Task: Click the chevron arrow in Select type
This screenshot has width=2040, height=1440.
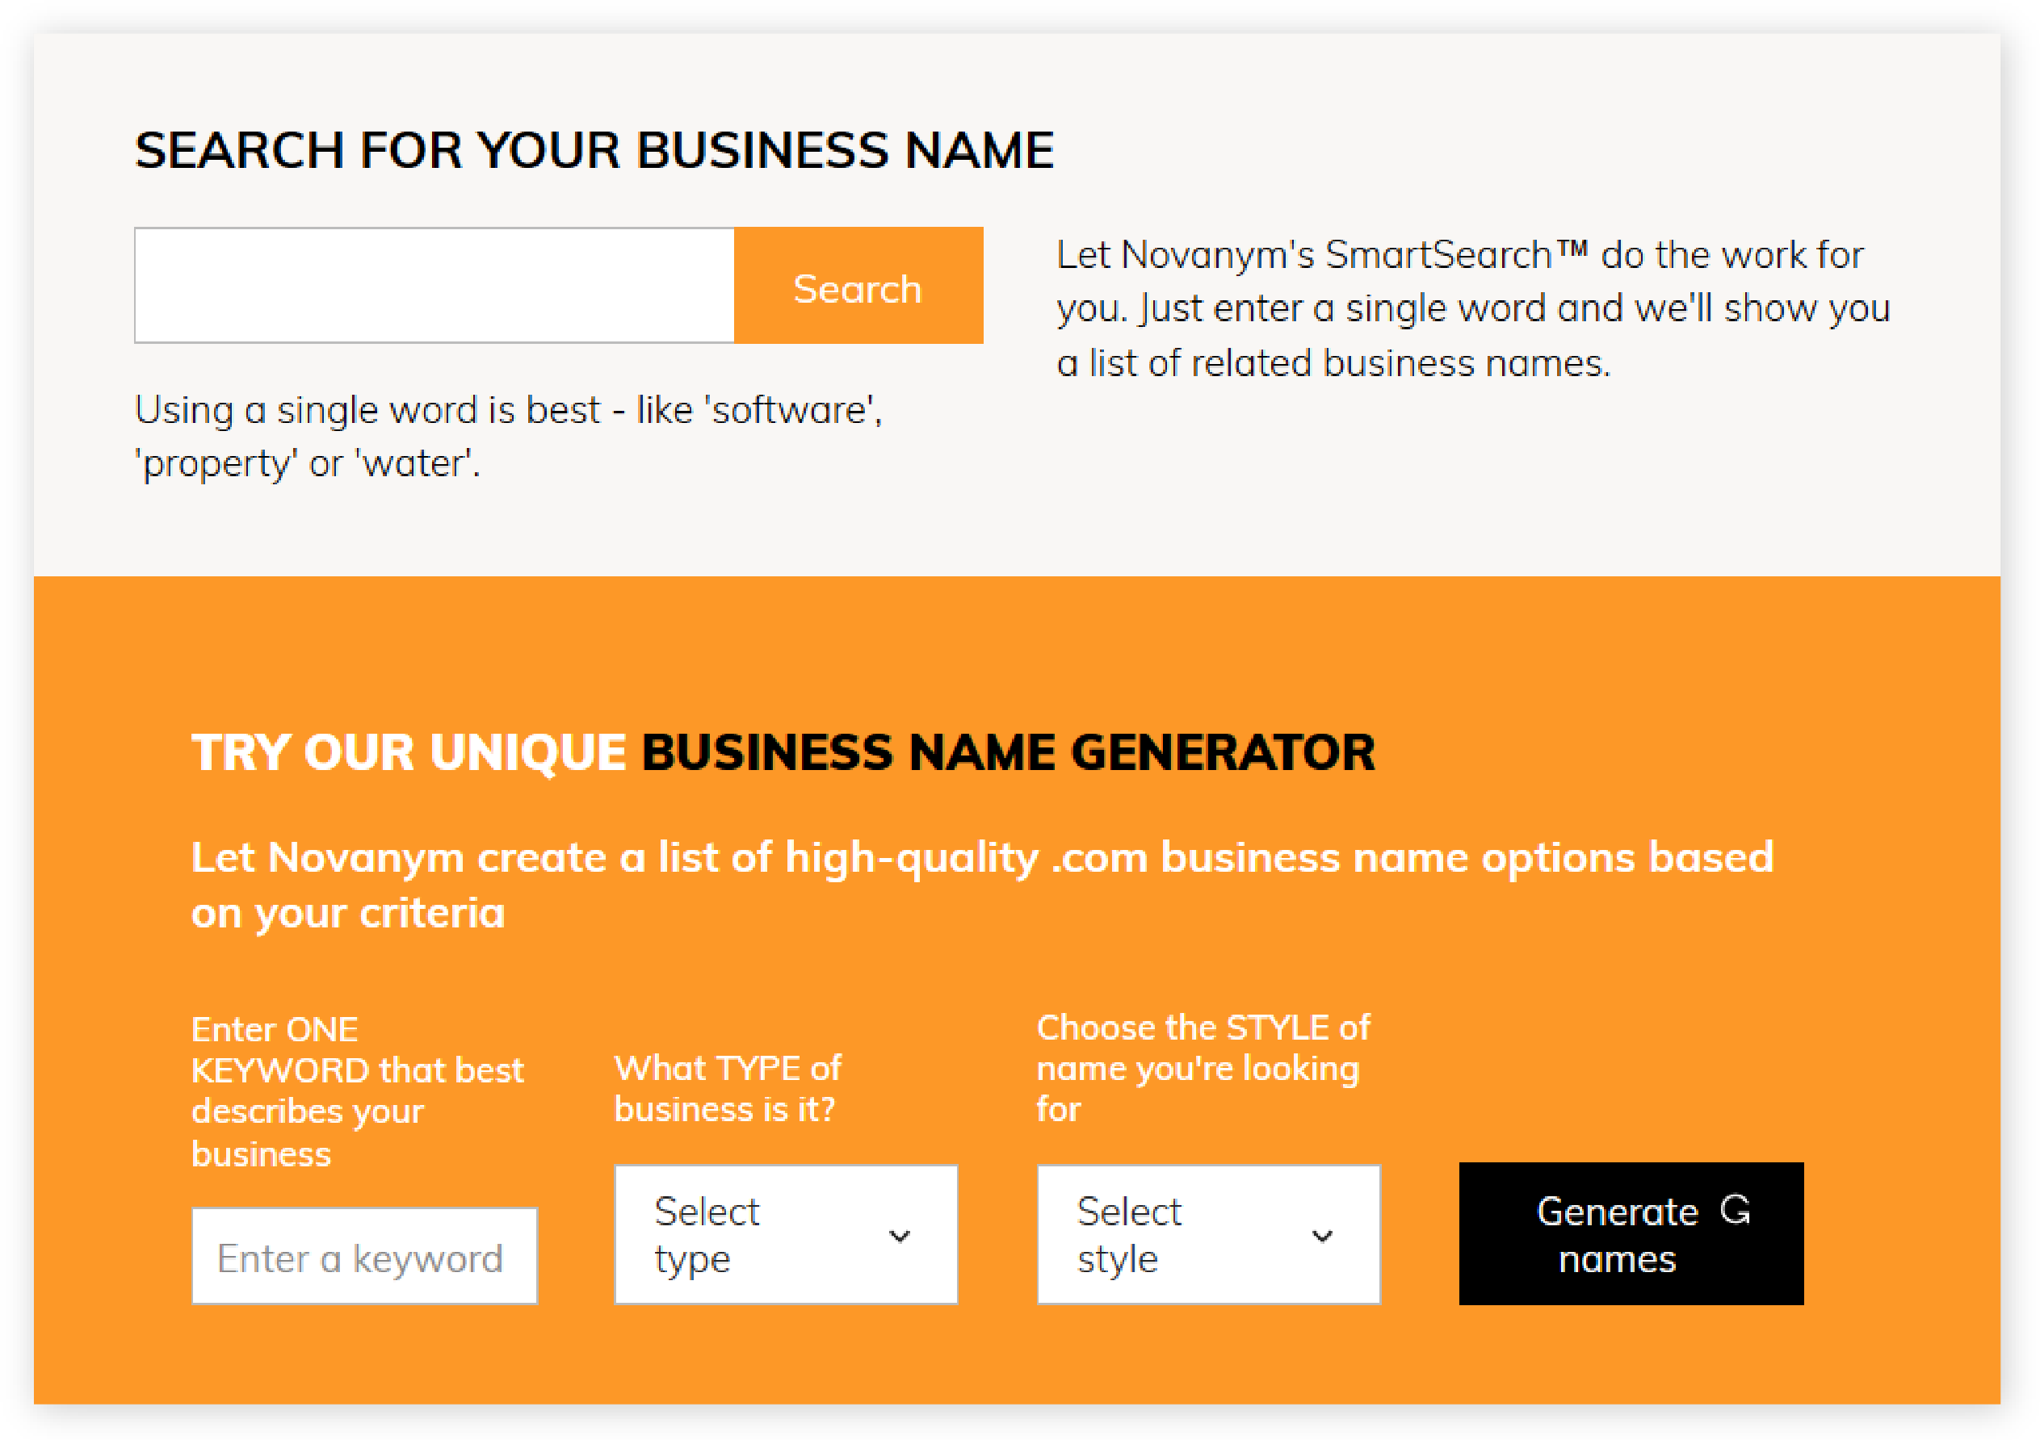Action: pos(899,1236)
